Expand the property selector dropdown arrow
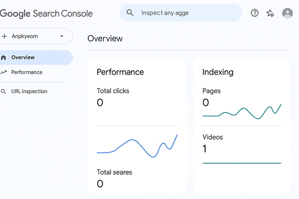This screenshot has width=299, height=199. click(x=62, y=36)
